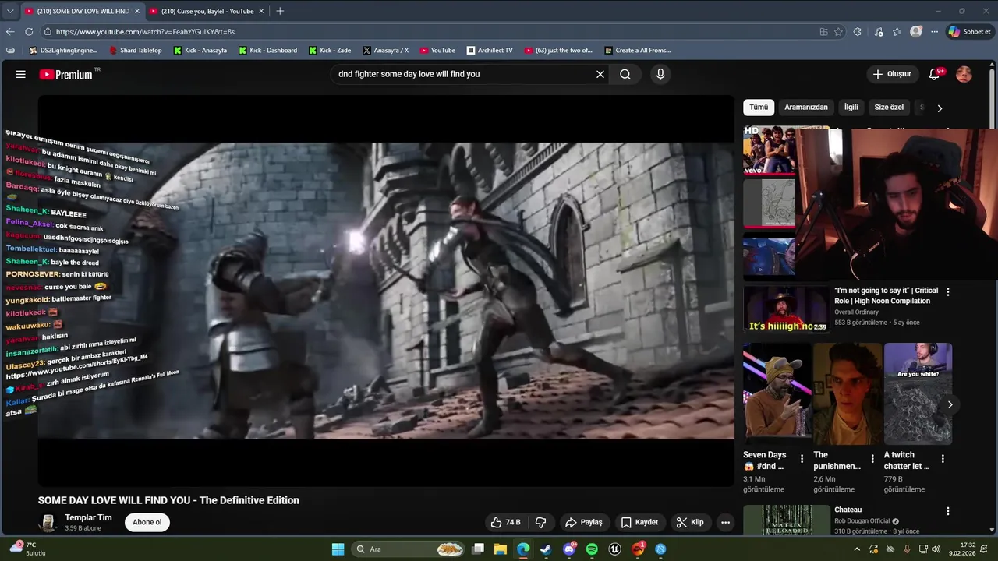Open a new browser tab
The width and height of the screenshot is (998, 561).
click(x=280, y=11)
